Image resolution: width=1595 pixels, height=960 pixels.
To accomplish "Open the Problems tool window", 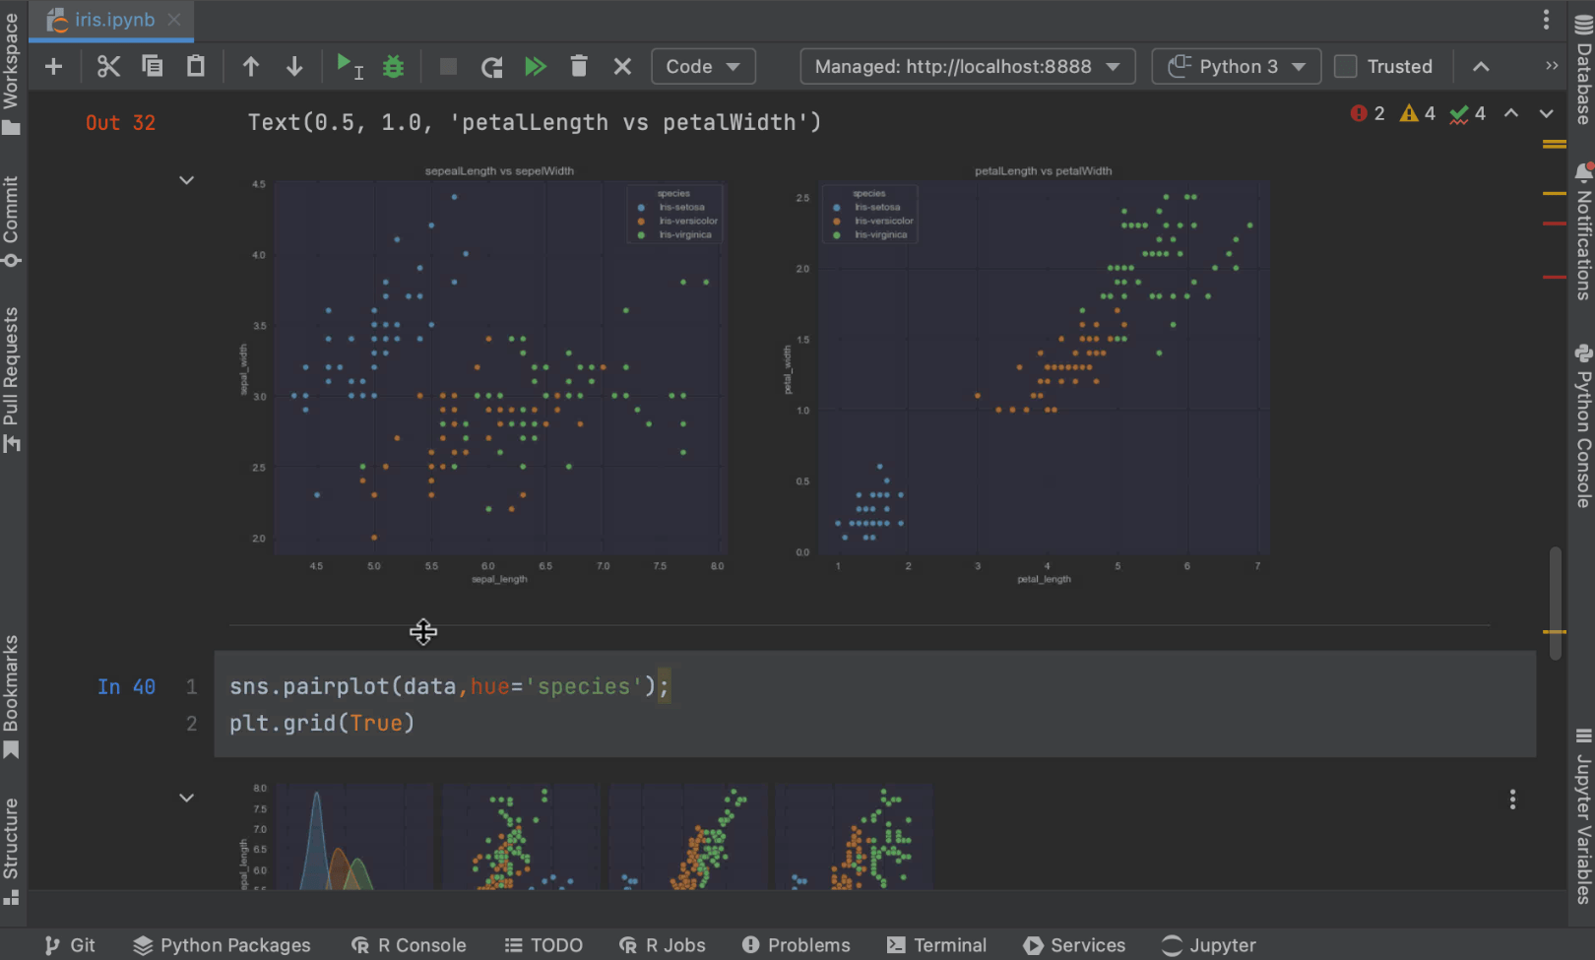I will [x=796, y=945].
